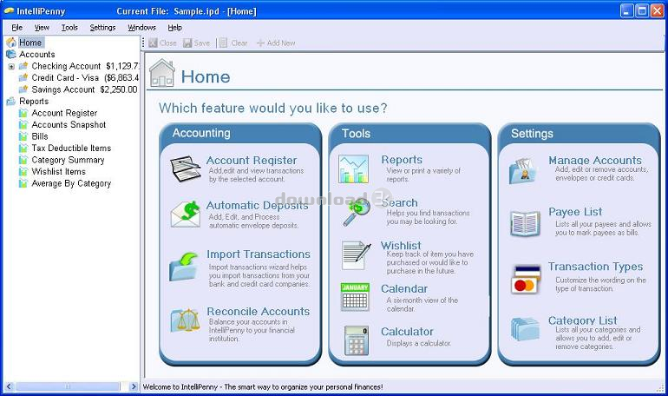The width and height of the screenshot is (668, 396).
Task: Click the Wishlist notepad icon
Action: [356, 255]
